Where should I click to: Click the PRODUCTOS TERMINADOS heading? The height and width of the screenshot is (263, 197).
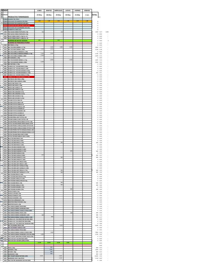pos(18,17)
